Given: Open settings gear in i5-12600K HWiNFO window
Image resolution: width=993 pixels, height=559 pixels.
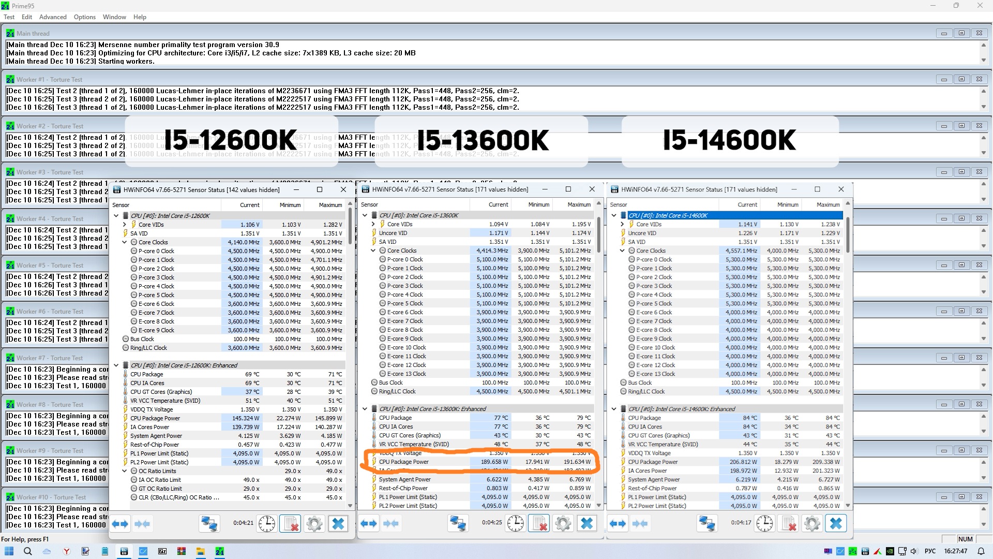Looking at the screenshot, I should [314, 524].
